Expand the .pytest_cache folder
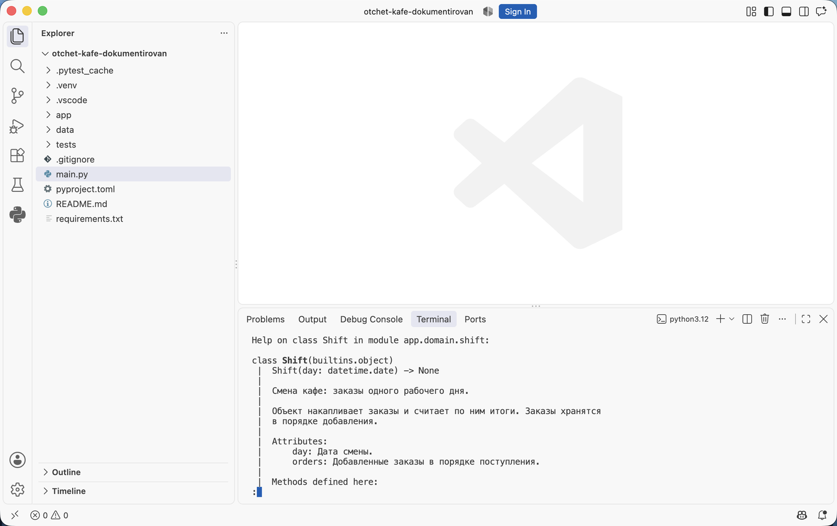 [x=133, y=70]
